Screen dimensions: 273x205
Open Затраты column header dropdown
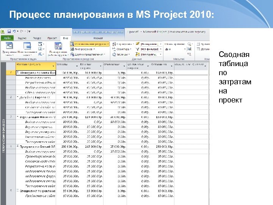pos(77,66)
